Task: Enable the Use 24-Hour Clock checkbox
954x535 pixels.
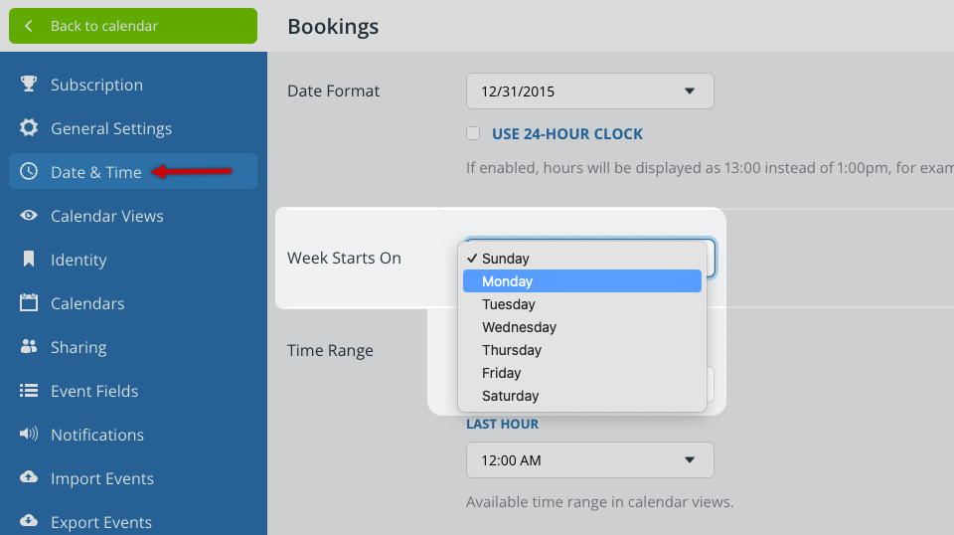Action: (473, 133)
